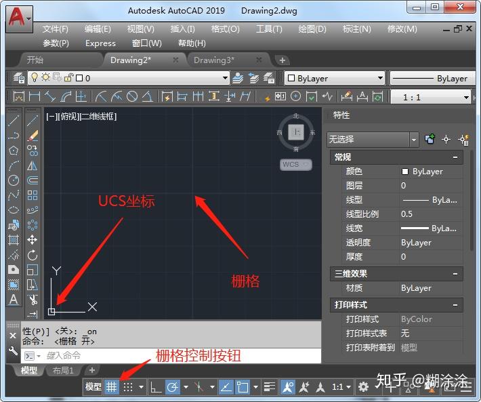The image size is (481, 402).
Task: Click the 模型 status bar button
Action: 93,387
